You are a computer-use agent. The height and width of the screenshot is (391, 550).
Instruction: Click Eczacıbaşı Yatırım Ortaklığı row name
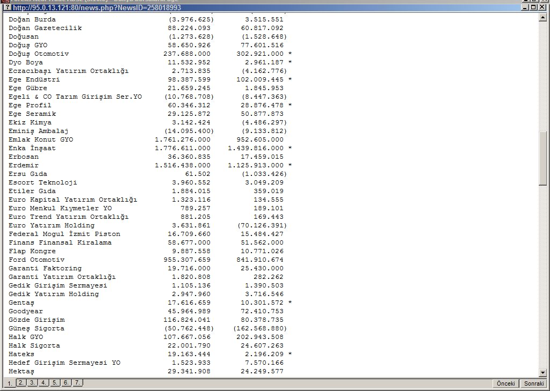(x=69, y=71)
